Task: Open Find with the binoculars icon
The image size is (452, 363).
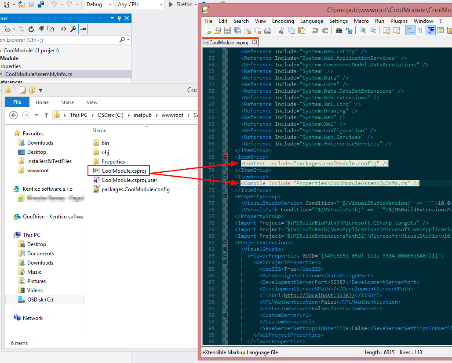Action: click(339, 30)
